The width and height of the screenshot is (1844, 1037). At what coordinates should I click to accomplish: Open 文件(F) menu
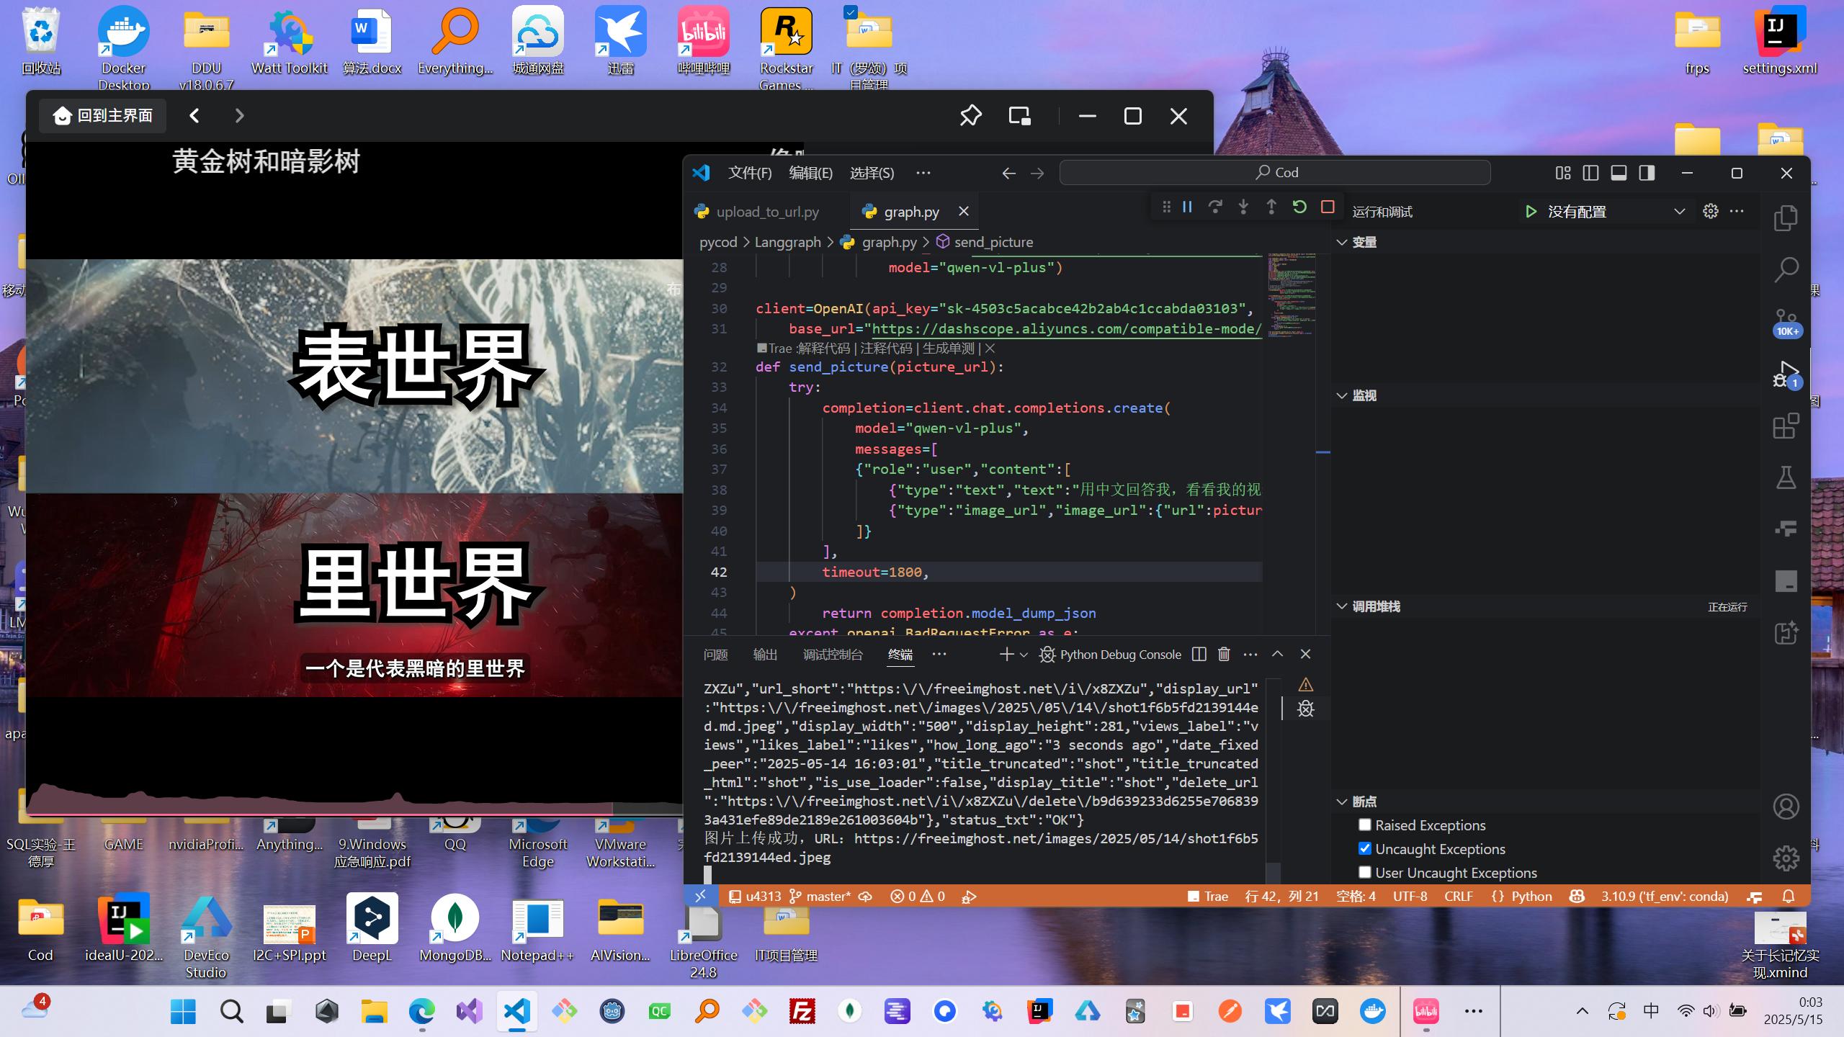(x=749, y=173)
